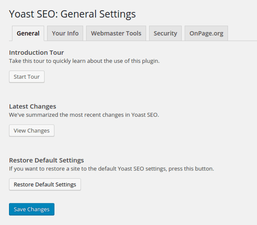Viewport: 257px width, 225px height.
Task: Click the View Changes button
Action: pyautogui.click(x=32, y=130)
